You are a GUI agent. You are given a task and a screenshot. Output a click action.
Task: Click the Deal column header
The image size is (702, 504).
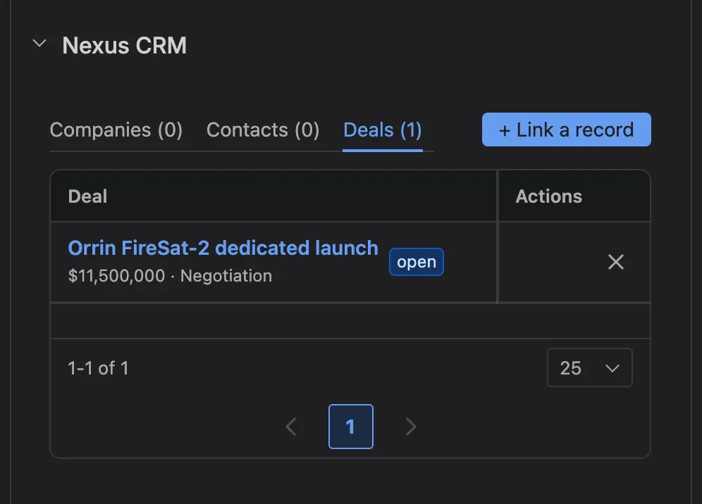273,196
